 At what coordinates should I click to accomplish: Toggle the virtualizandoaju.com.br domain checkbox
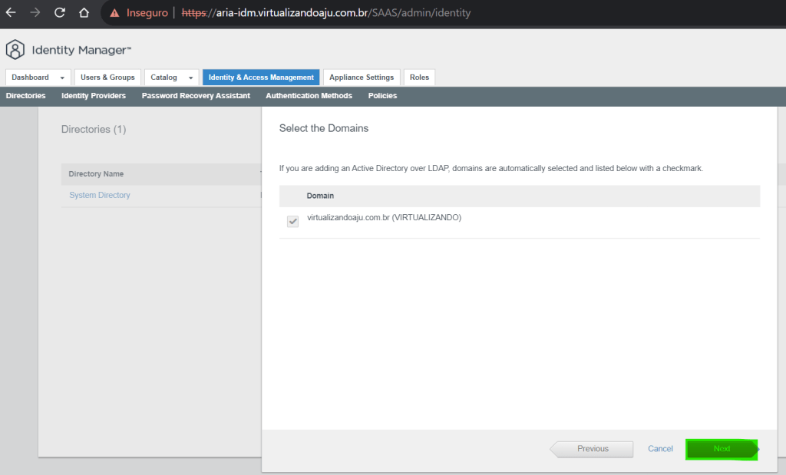(292, 222)
